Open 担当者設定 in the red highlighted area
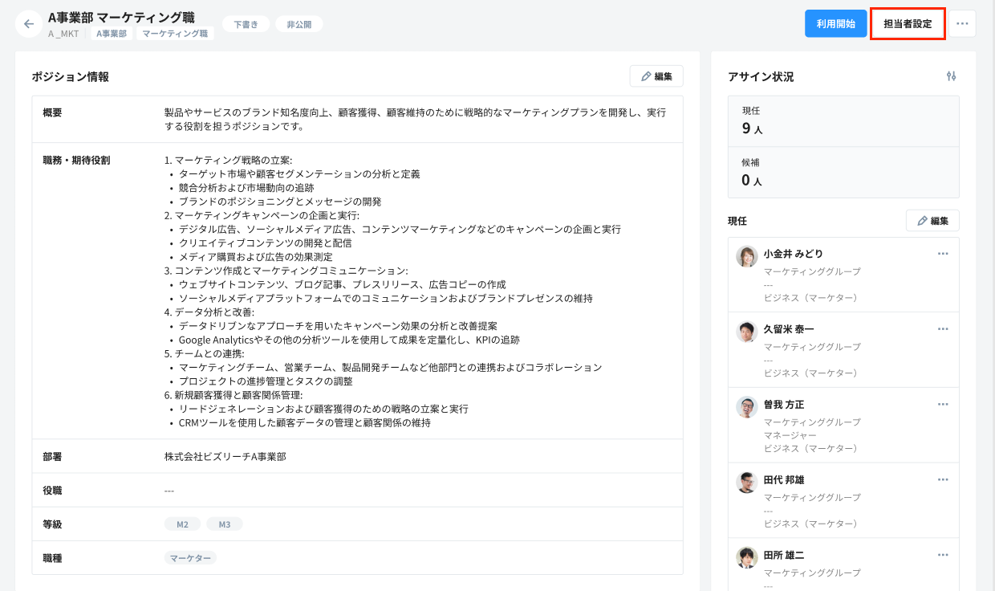 [908, 23]
